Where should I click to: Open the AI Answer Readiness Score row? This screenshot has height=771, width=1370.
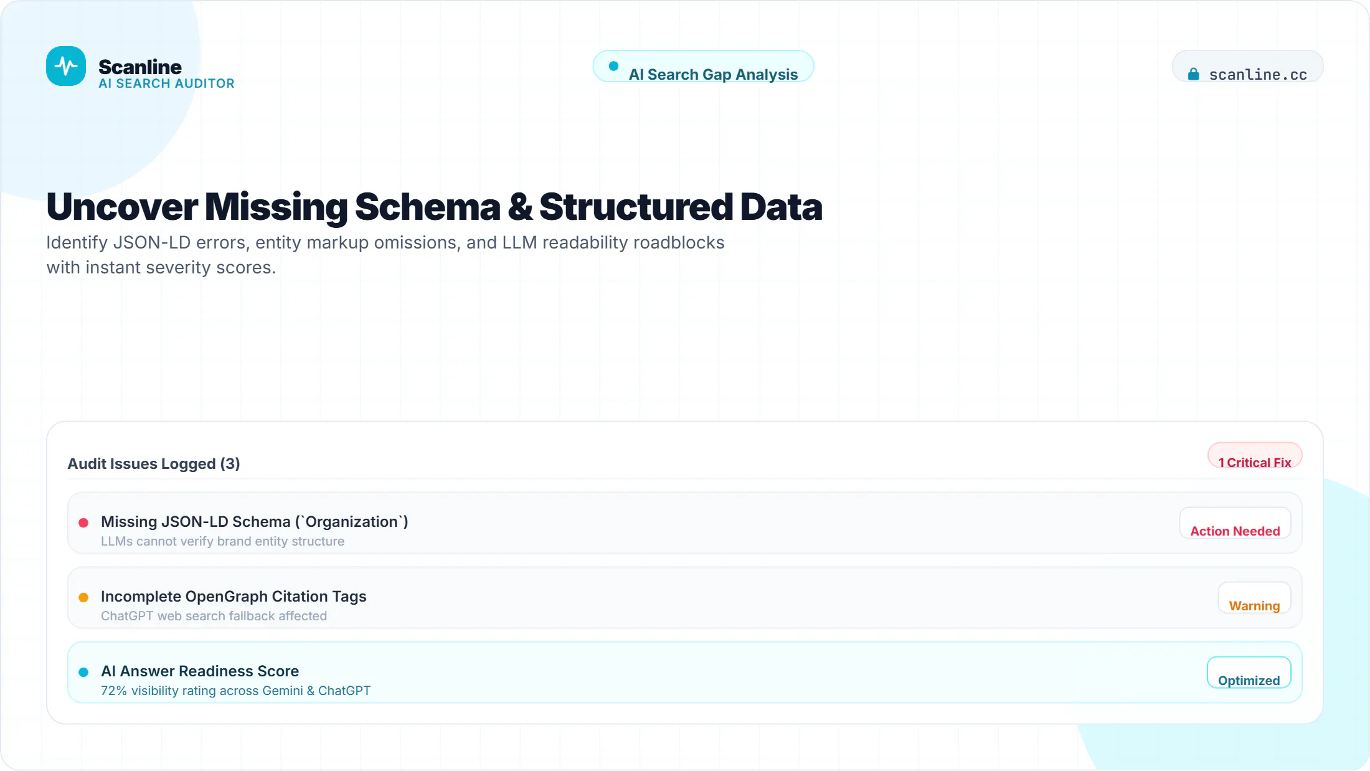pos(684,673)
